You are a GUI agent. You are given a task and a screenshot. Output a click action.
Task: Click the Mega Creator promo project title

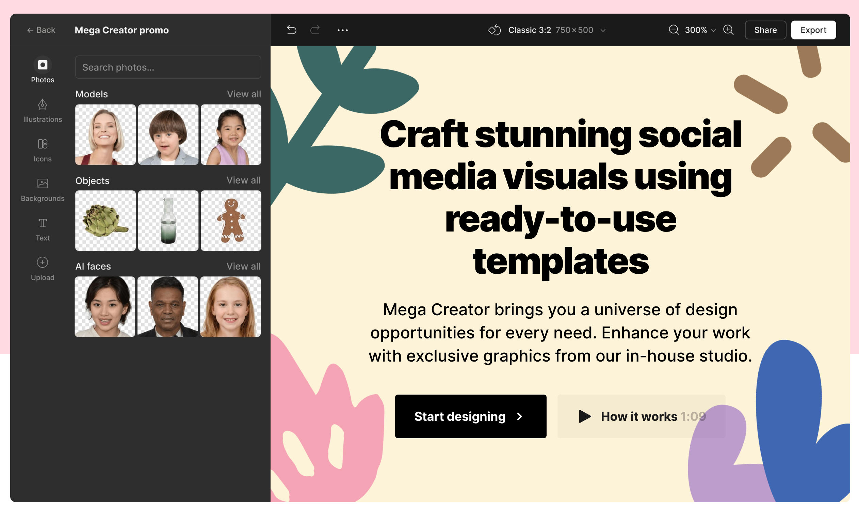point(121,30)
